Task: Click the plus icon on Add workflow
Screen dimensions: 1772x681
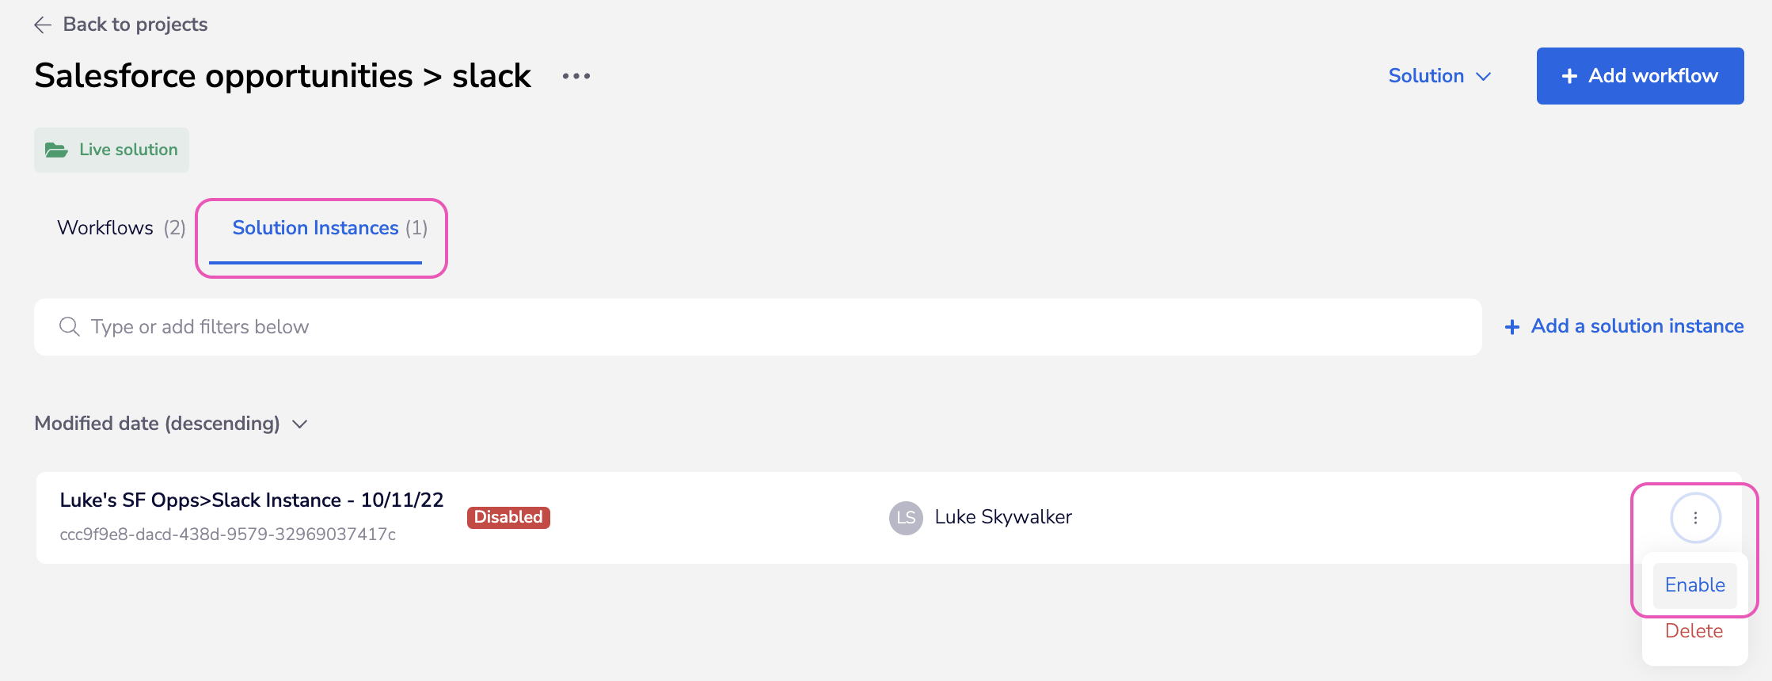Action: [x=1569, y=76]
